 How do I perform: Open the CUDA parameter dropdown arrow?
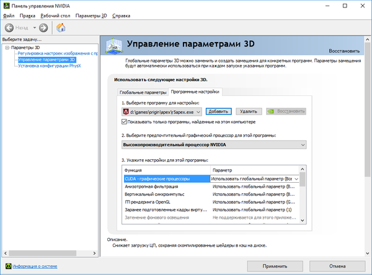tap(296, 179)
